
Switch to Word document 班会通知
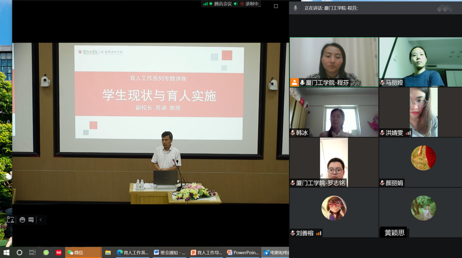point(170,252)
